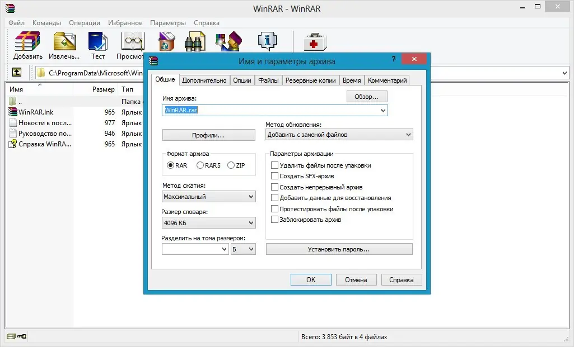This screenshot has width=574, height=347.
Task: Click the Установить пароль button
Action: pyautogui.click(x=340, y=249)
